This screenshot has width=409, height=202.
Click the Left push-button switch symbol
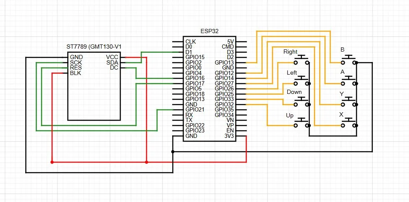pyautogui.click(x=302, y=80)
